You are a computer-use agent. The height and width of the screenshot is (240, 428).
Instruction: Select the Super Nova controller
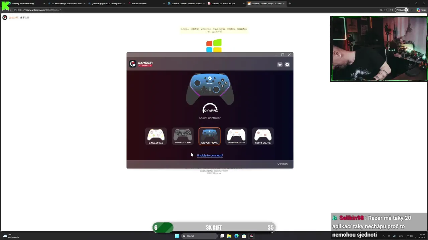pyautogui.click(x=209, y=136)
